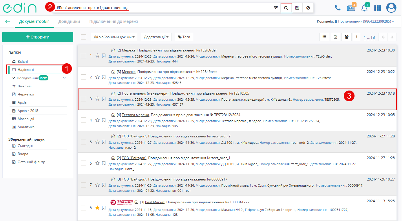Go to previous page arrow
Image resolution: width=402 pixels, height=221 pixels.
(383, 37)
